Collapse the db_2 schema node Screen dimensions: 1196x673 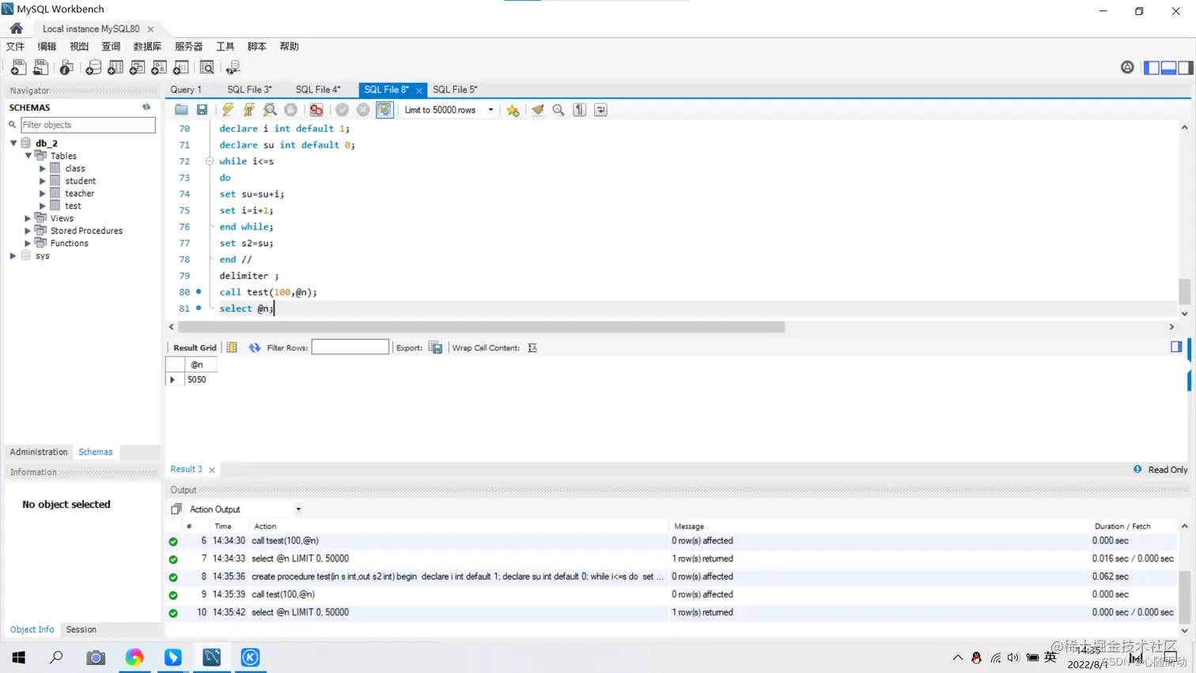tap(13, 143)
